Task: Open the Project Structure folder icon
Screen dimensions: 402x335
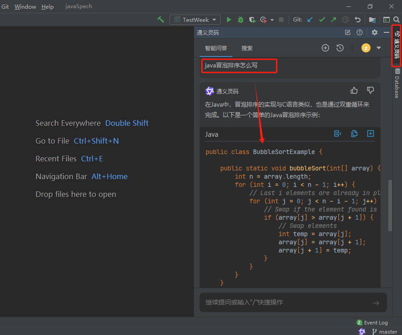Action: [x=372, y=20]
